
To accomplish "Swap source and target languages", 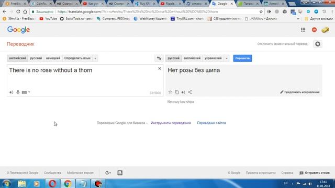I will (x=159, y=58).
